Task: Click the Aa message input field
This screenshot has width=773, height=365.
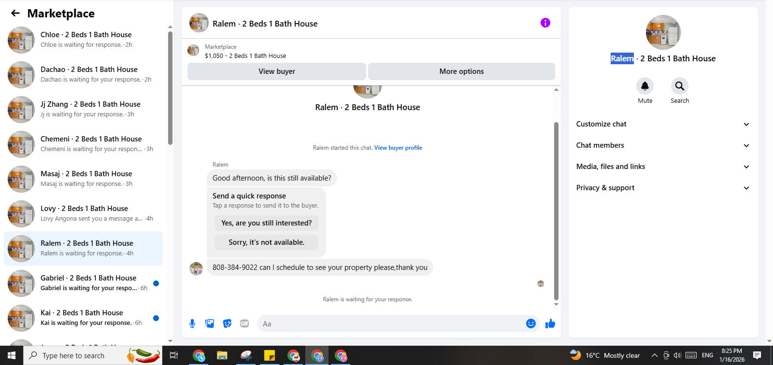Action: coord(391,323)
